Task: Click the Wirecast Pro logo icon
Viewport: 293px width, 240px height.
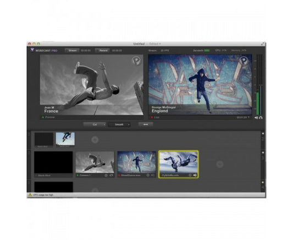Action: coord(32,50)
